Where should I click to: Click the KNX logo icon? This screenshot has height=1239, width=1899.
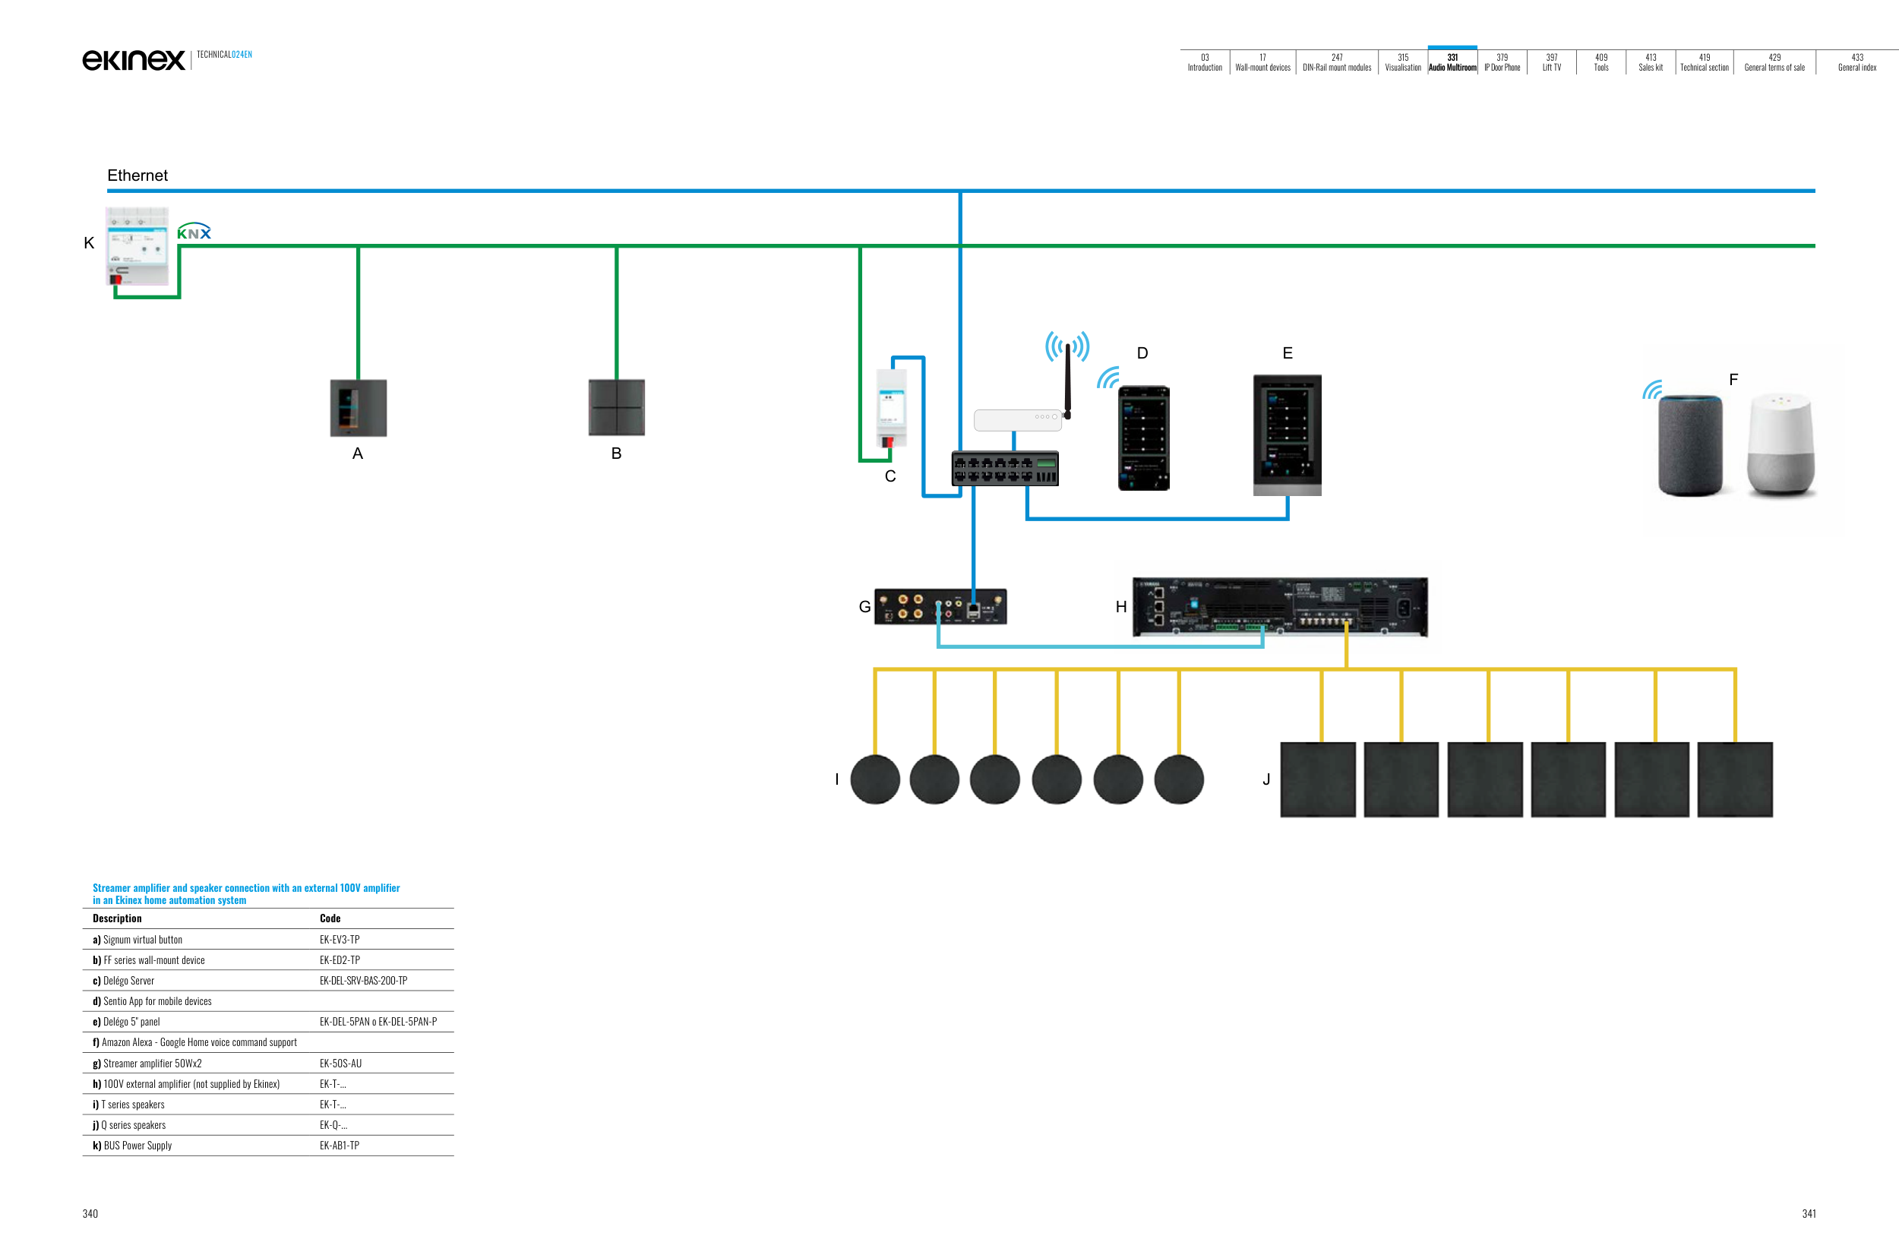194,232
